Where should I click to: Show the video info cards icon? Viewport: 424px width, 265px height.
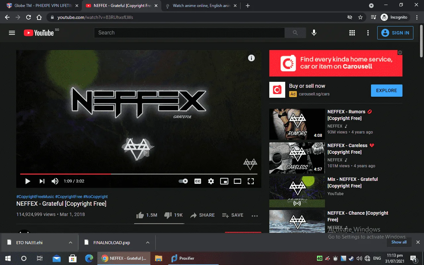pos(251,58)
